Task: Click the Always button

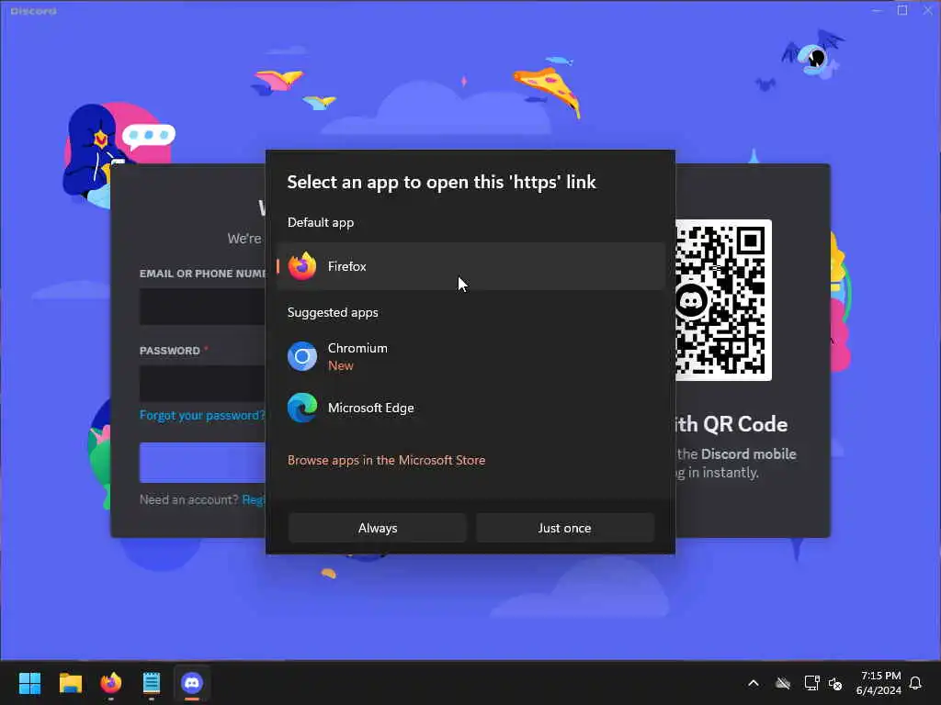Action: 378,528
